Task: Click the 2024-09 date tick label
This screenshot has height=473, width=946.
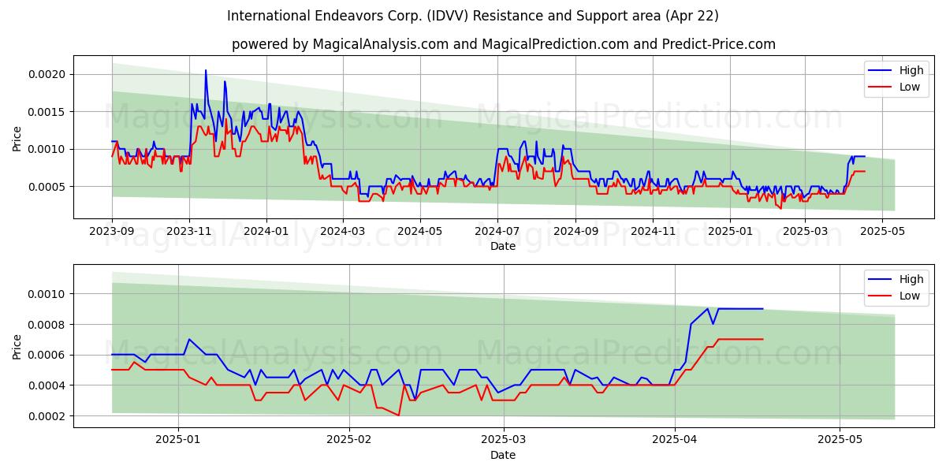Action: point(575,231)
